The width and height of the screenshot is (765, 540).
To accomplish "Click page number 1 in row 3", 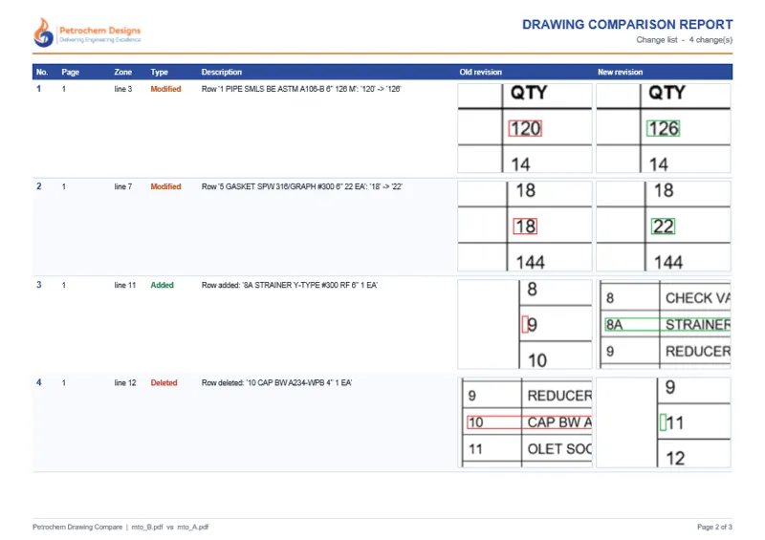I will (x=64, y=285).
